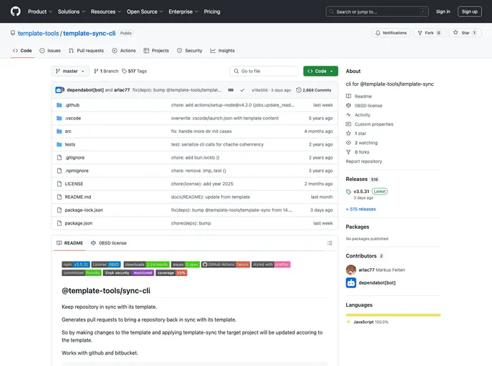
Task: Open the .github folder
Action: tap(72, 105)
